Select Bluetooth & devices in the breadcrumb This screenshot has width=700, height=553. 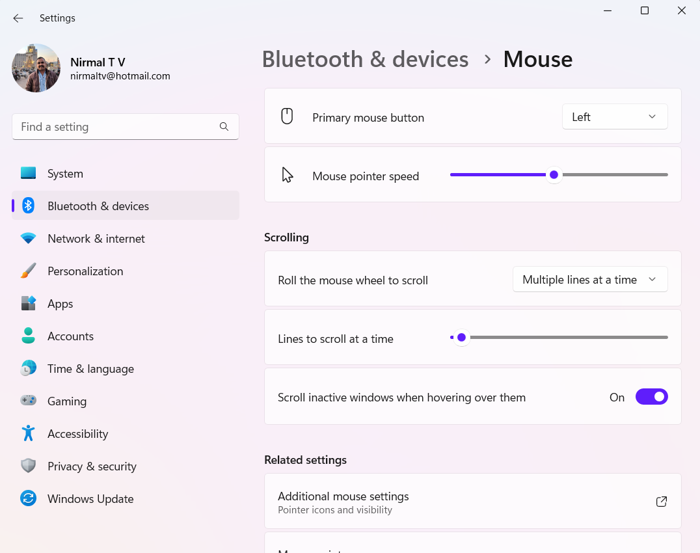[365, 59]
